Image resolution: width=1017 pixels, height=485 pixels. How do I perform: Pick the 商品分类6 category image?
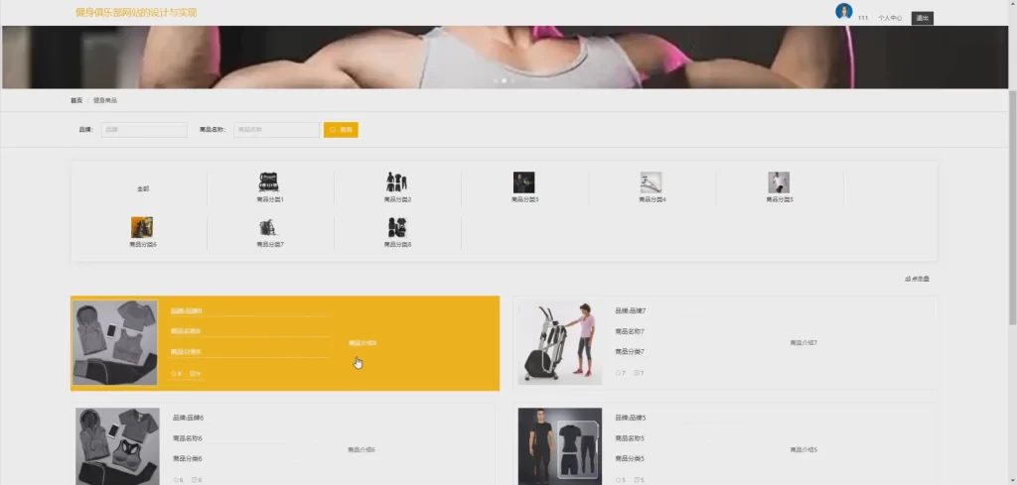click(142, 227)
